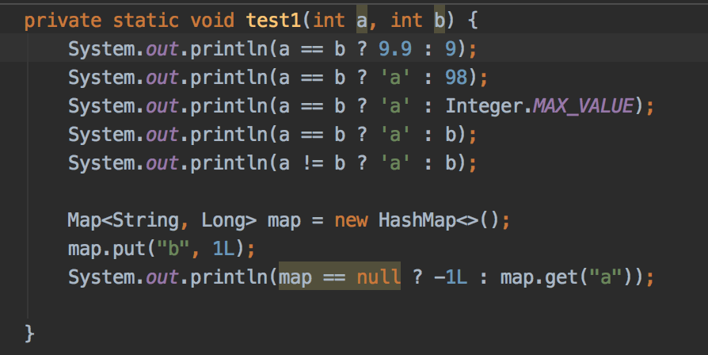
Task: Click the opening brace after test1 parameters
Action: [x=473, y=21]
